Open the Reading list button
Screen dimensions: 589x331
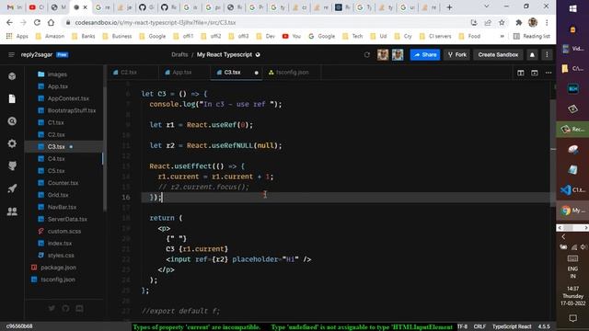tap(532, 36)
